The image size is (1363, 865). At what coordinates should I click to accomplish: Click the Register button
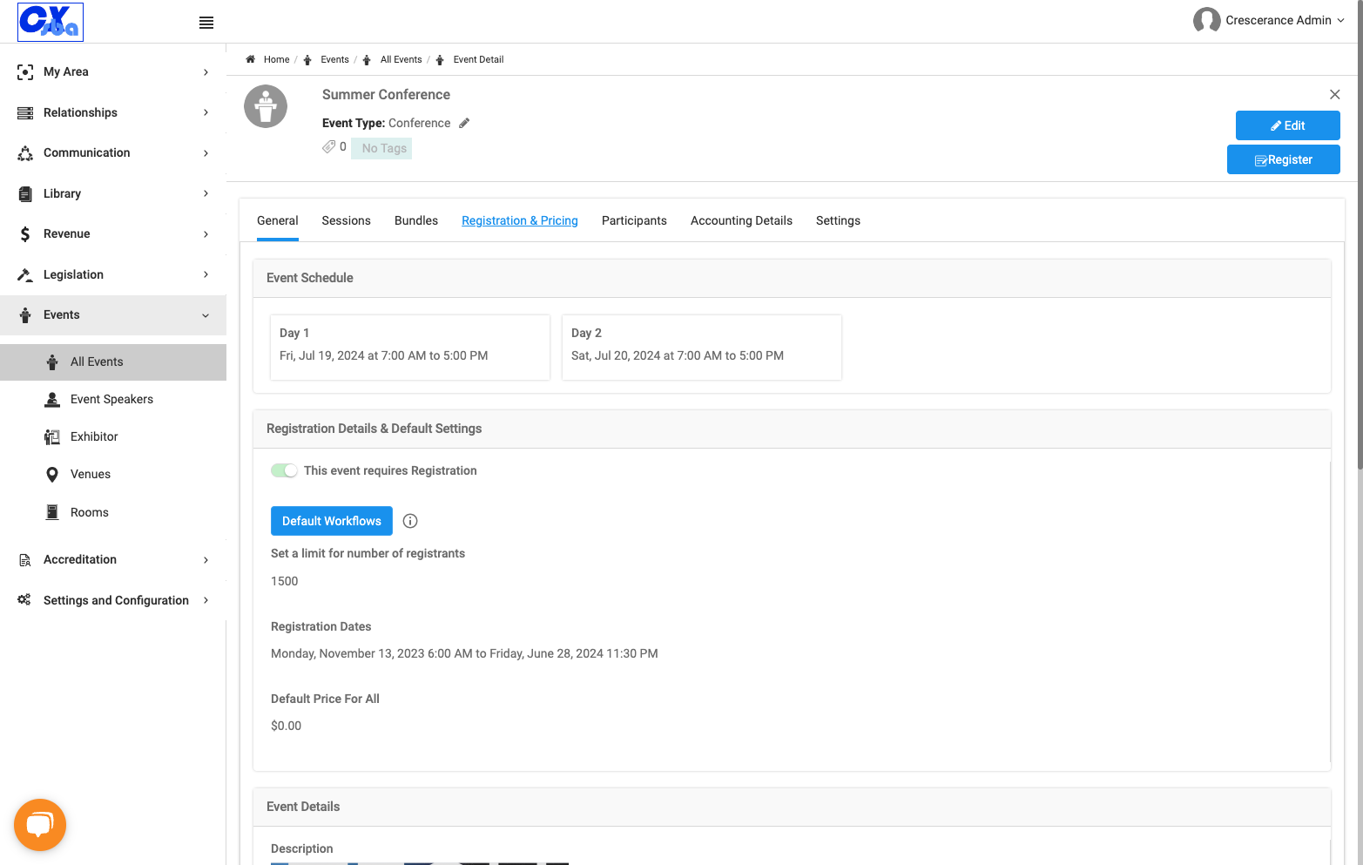[1283, 159]
